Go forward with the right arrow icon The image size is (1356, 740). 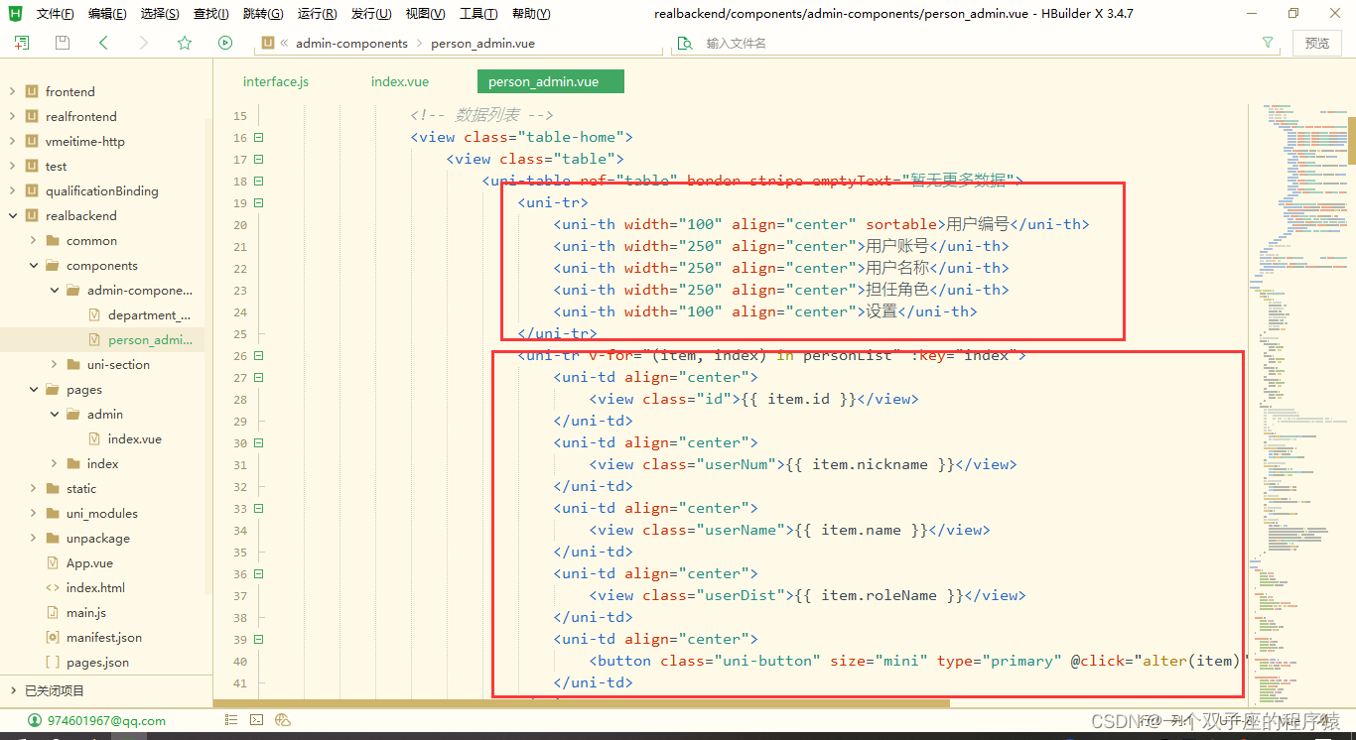click(144, 43)
